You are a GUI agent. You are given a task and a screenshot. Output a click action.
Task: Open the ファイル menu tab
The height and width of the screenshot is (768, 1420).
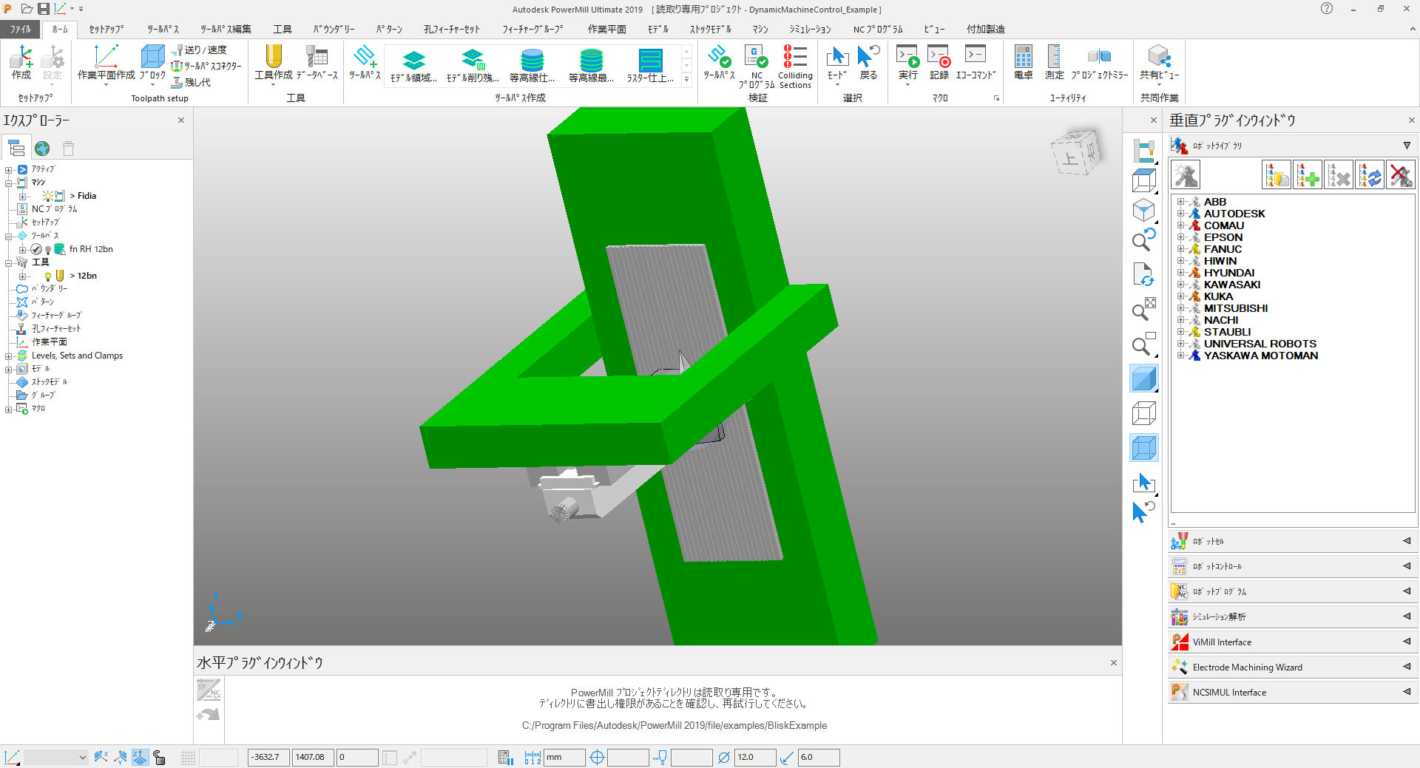(21, 30)
